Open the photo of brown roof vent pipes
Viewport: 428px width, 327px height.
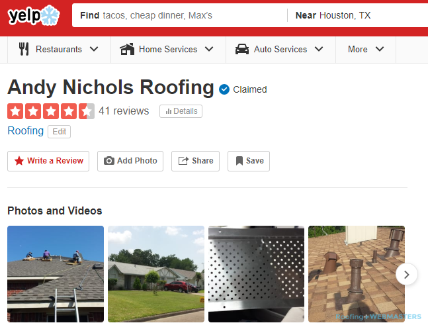[357, 274]
